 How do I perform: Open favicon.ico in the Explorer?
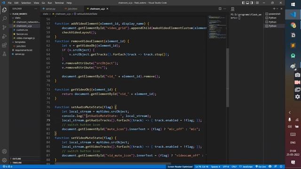22,34
